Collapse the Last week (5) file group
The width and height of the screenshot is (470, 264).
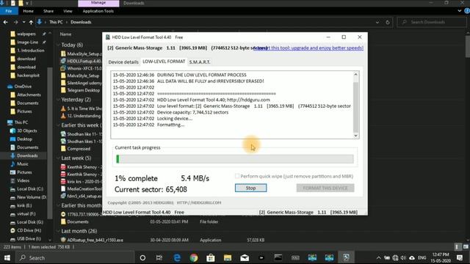58,158
